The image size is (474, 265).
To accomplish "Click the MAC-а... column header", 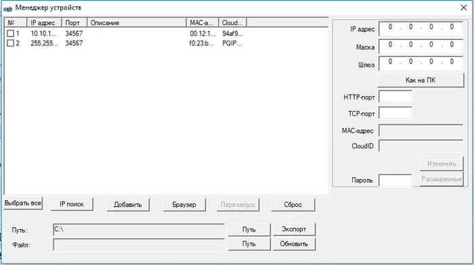I will tap(202, 22).
